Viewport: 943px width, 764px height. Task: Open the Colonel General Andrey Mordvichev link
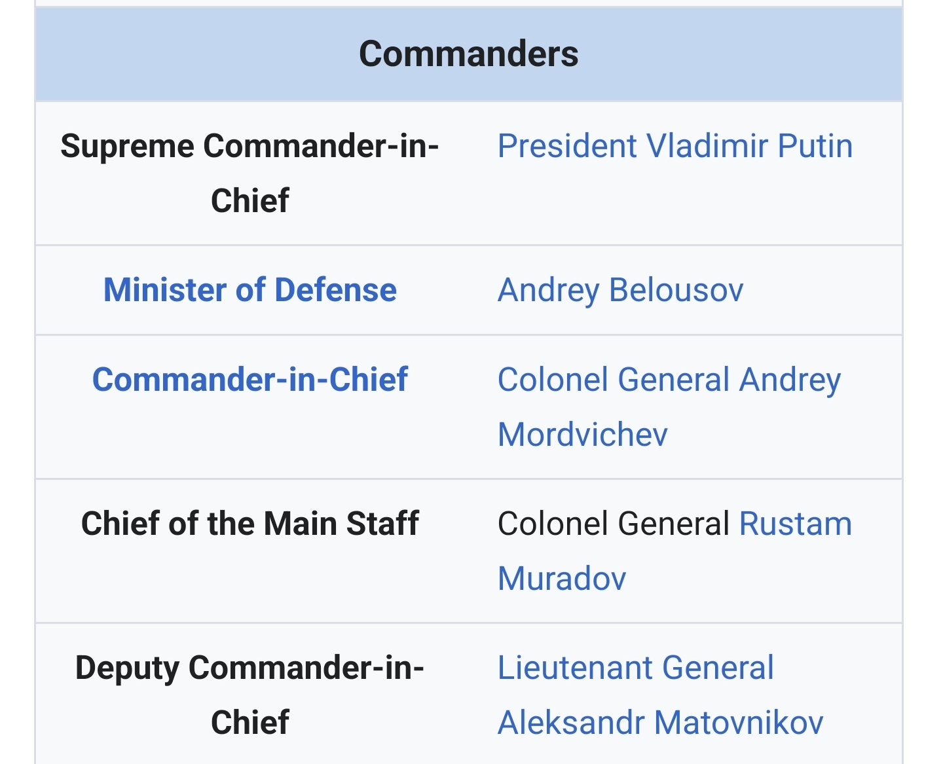click(x=669, y=380)
